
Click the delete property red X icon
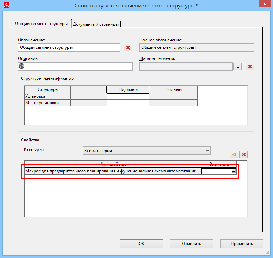(x=244, y=154)
